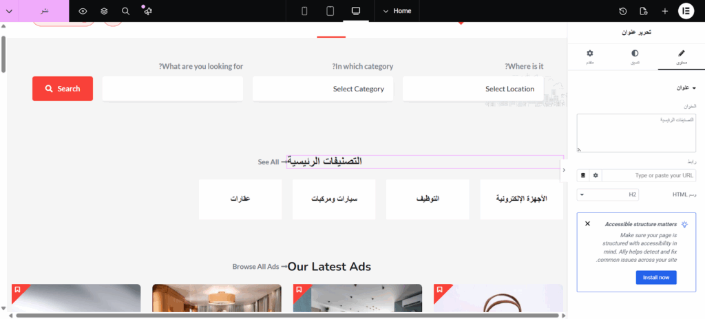Click the add element plus icon
Screen dimensions: 705x319
coord(664,11)
